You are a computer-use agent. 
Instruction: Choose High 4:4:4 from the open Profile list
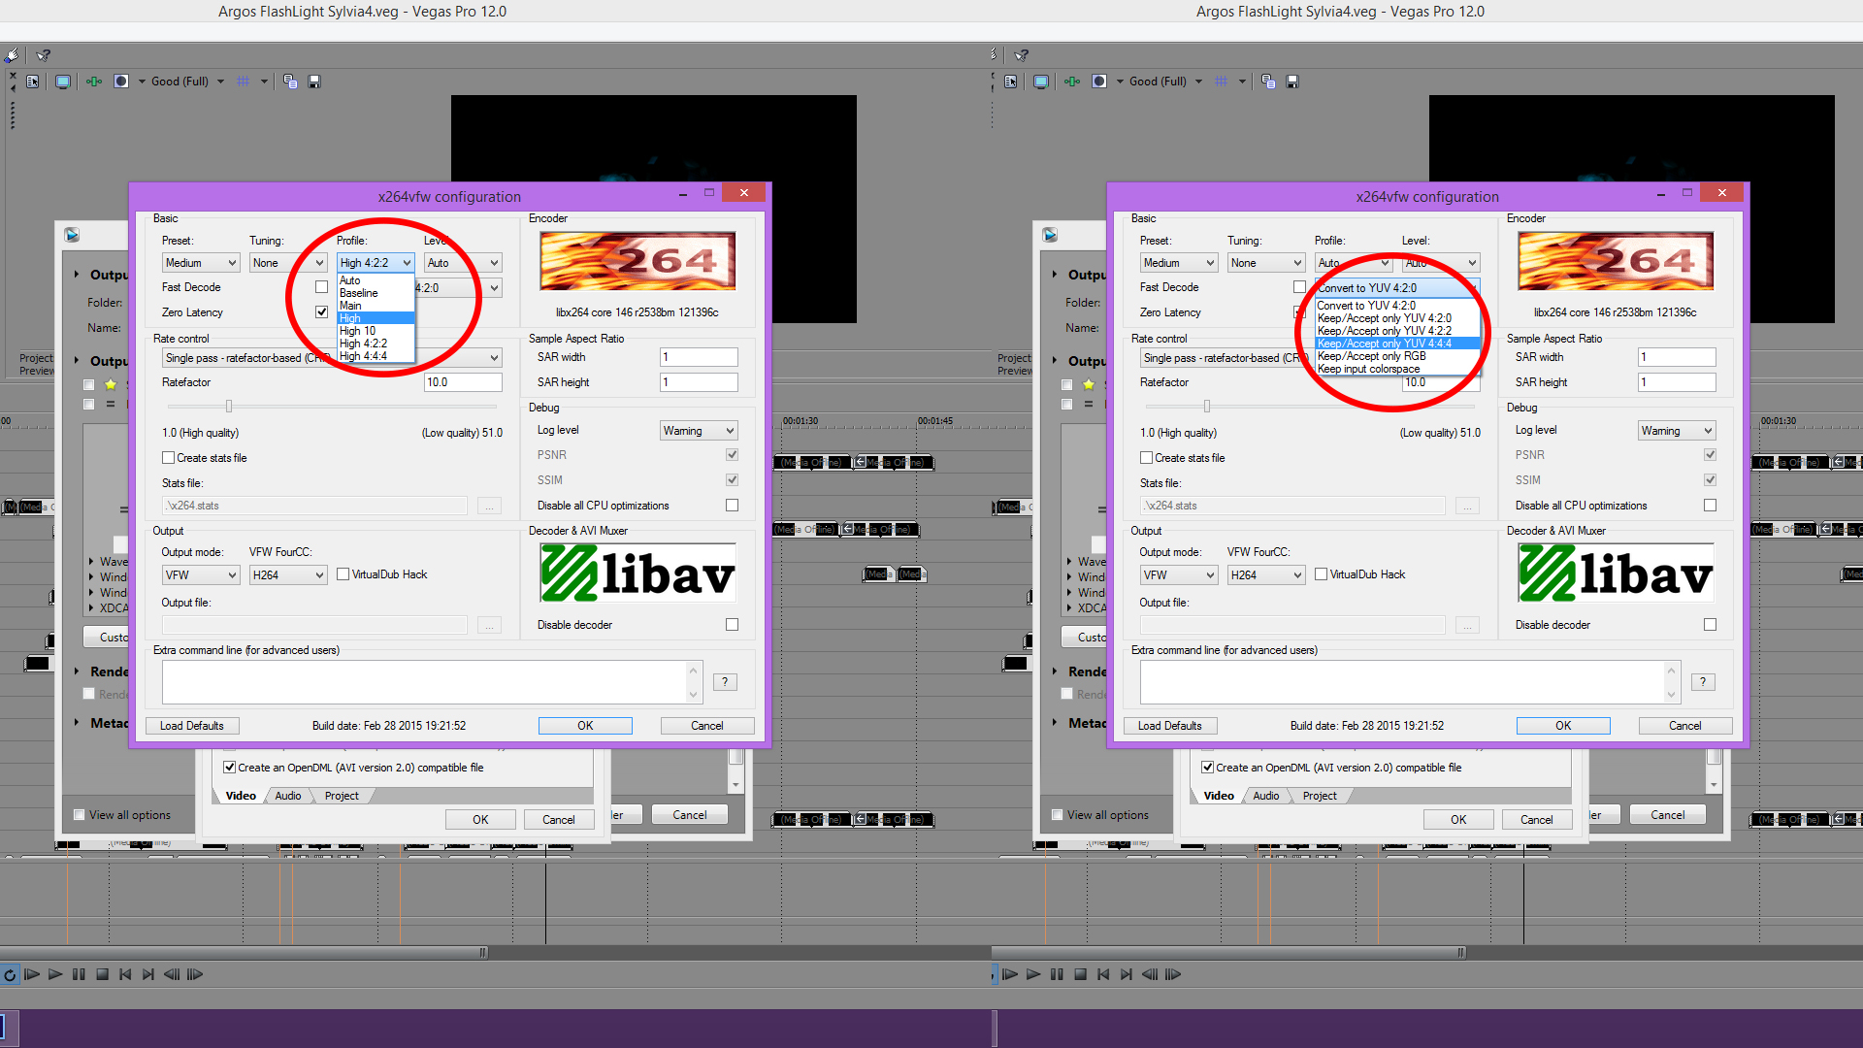tap(376, 356)
